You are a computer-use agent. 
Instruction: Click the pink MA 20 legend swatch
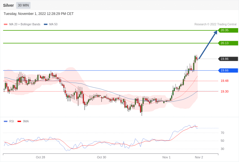[x=6, y=24]
